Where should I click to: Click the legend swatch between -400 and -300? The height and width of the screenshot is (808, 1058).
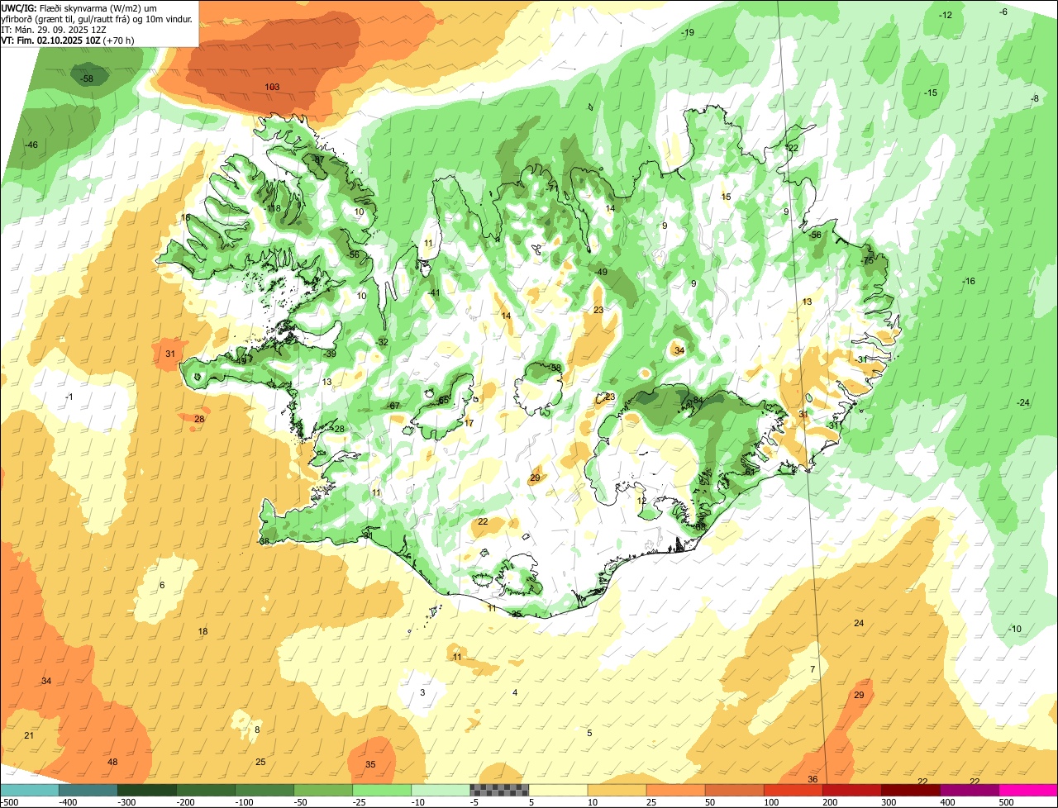[88, 790]
